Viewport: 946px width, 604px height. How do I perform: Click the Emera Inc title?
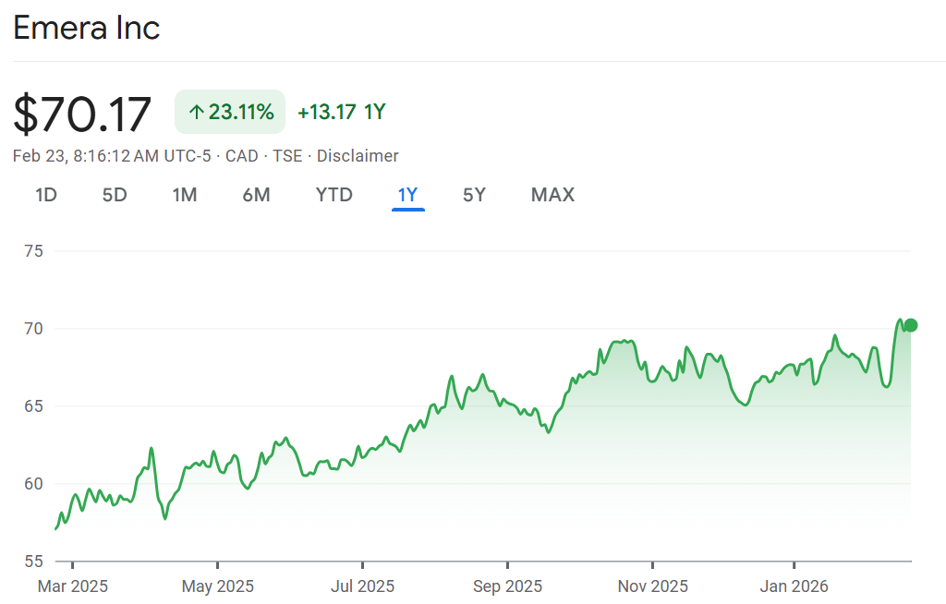[87, 28]
